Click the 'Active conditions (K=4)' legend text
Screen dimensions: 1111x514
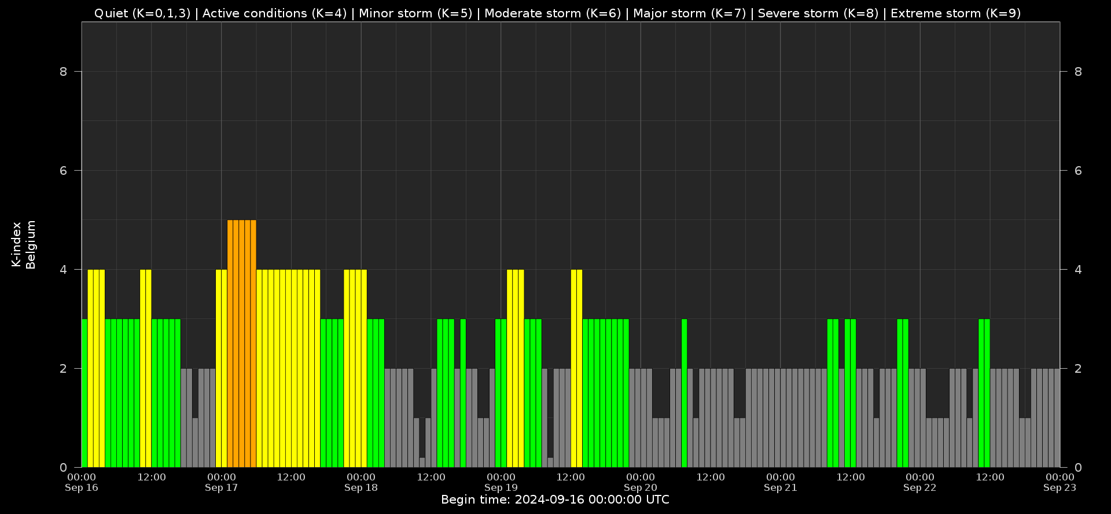(274, 13)
